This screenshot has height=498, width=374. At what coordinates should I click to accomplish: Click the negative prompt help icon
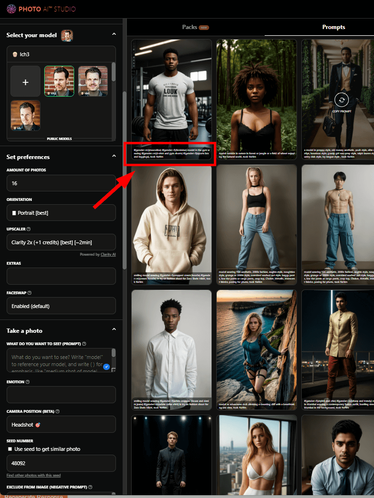pyautogui.click(x=90, y=487)
